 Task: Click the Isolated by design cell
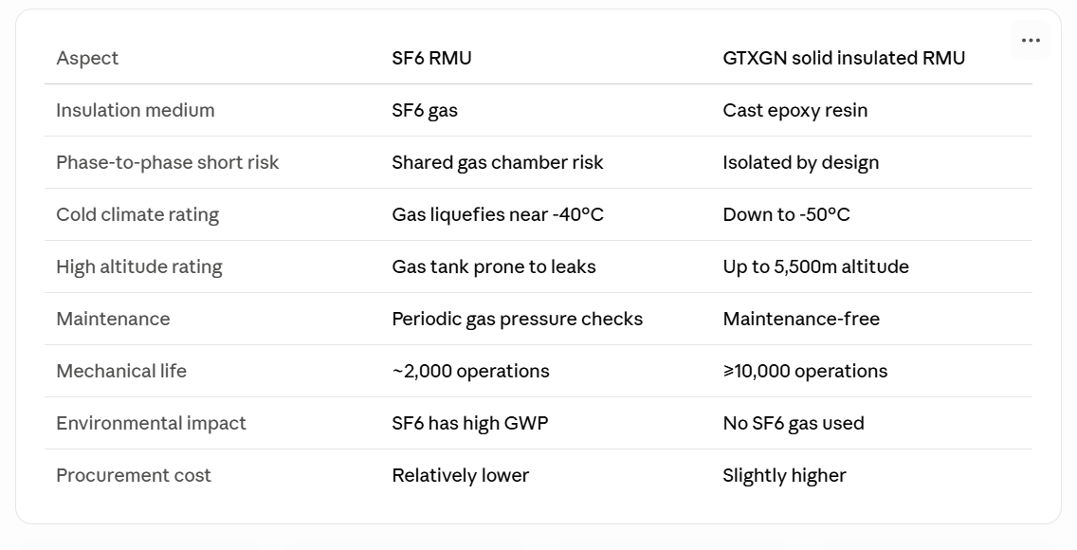click(x=800, y=162)
